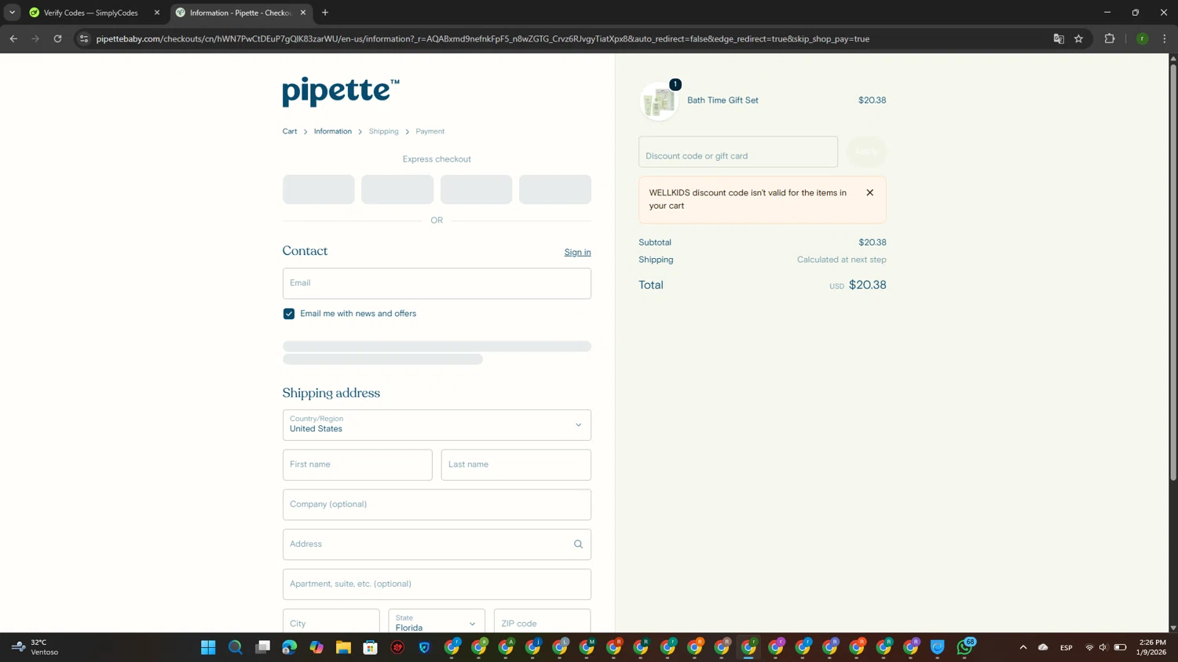This screenshot has height=662, width=1178.
Task: Open the Windows Start menu
Action: pos(208,647)
